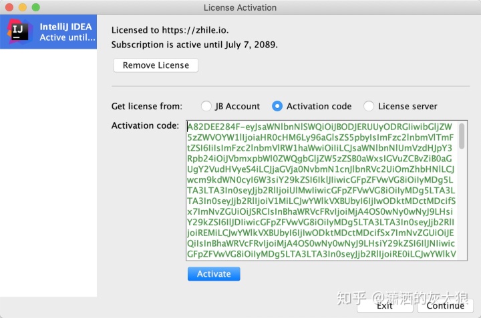Screen dimensions: 481x318
Task: Click the Exit button
Action: click(385, 306)
